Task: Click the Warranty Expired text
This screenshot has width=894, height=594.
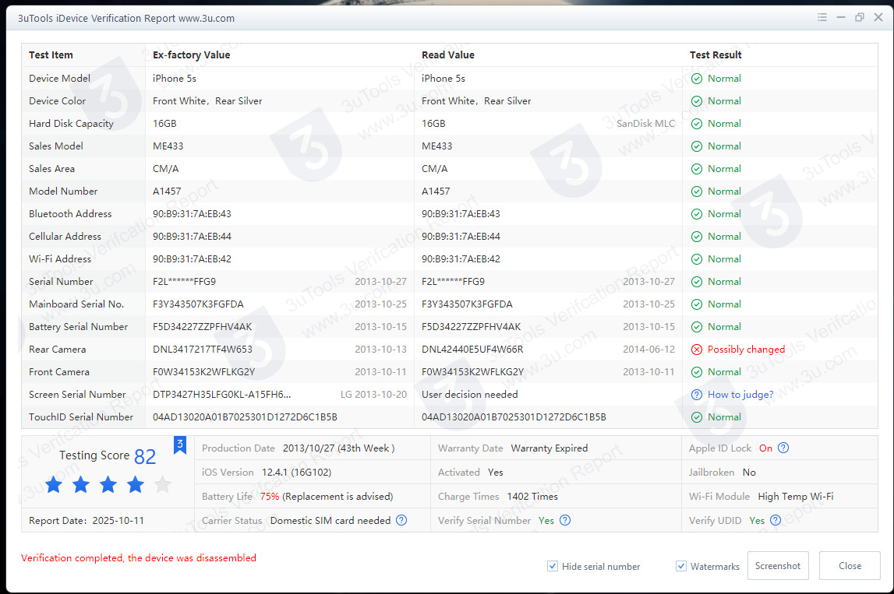Action: pos(549,448)
